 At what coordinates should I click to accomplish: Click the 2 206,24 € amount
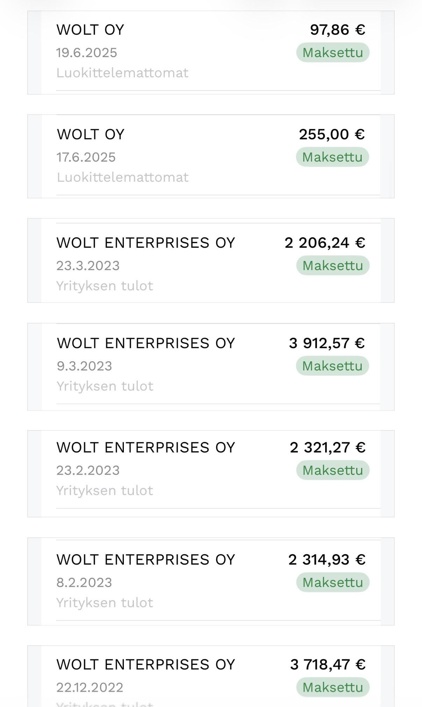tap(324, 243)
